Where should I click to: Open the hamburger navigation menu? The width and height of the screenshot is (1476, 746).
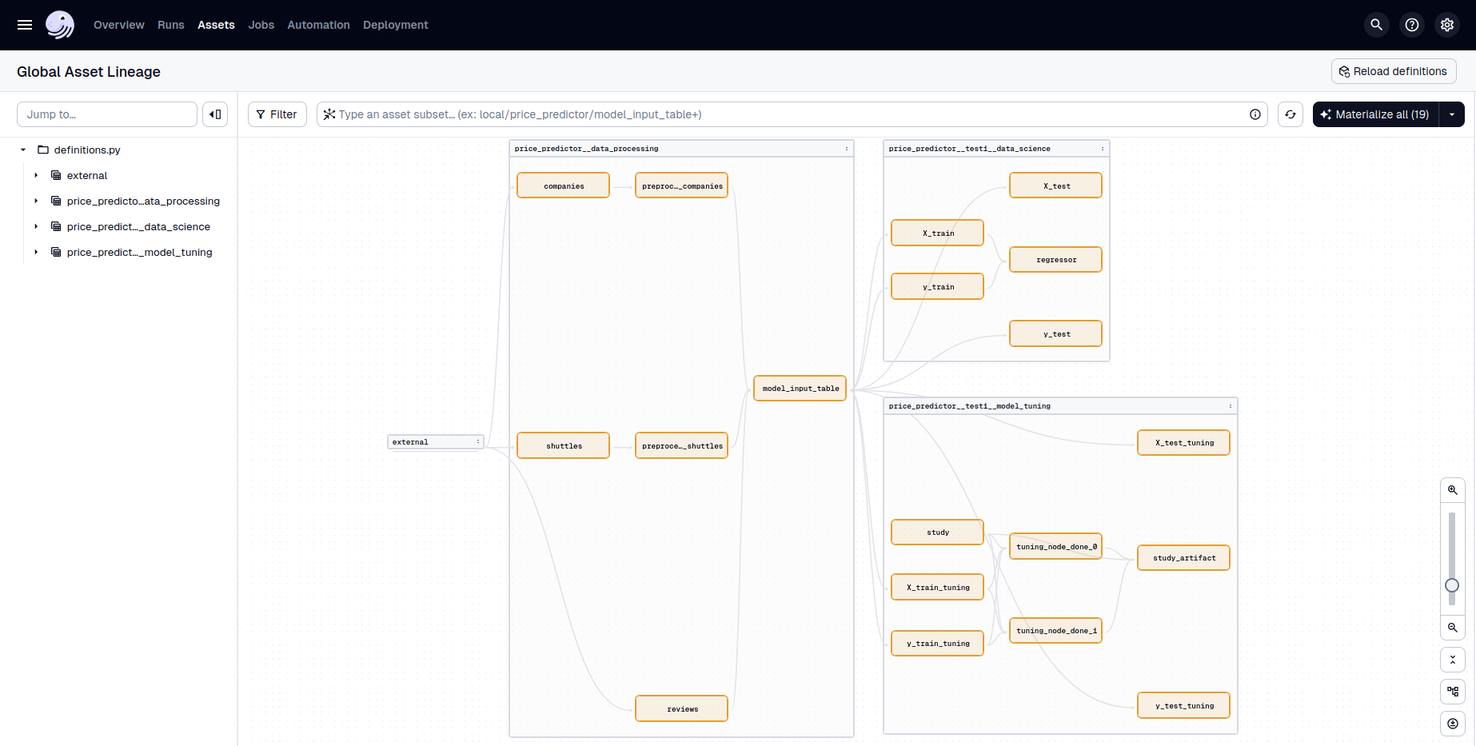tap(24, 25)
